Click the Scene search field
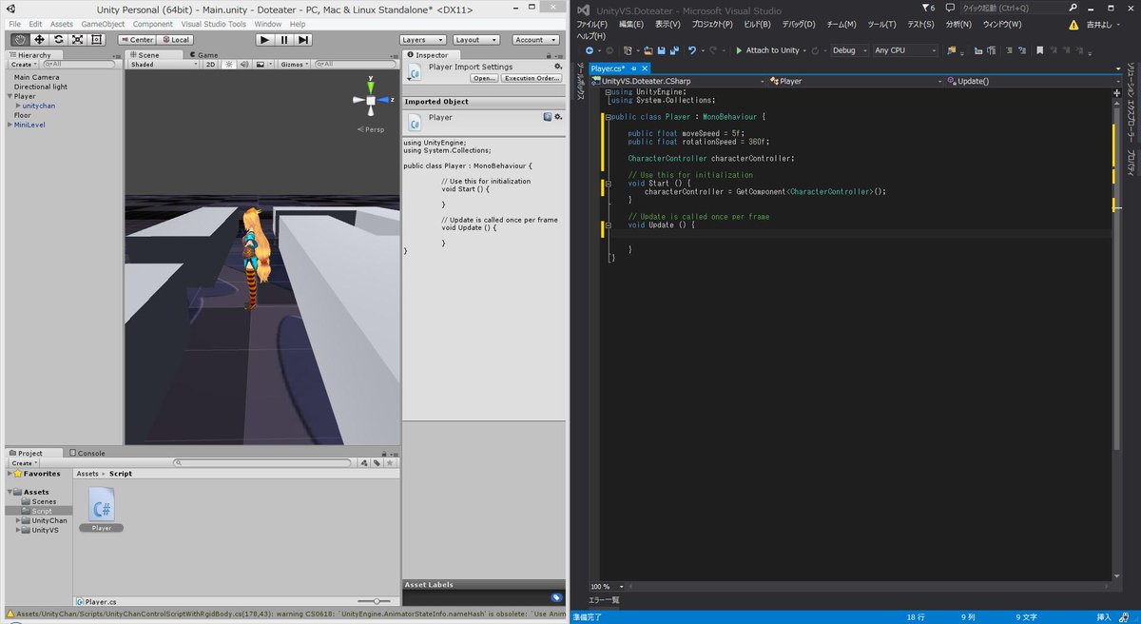Screen dimensions: 1141x624 pos(355,64)
